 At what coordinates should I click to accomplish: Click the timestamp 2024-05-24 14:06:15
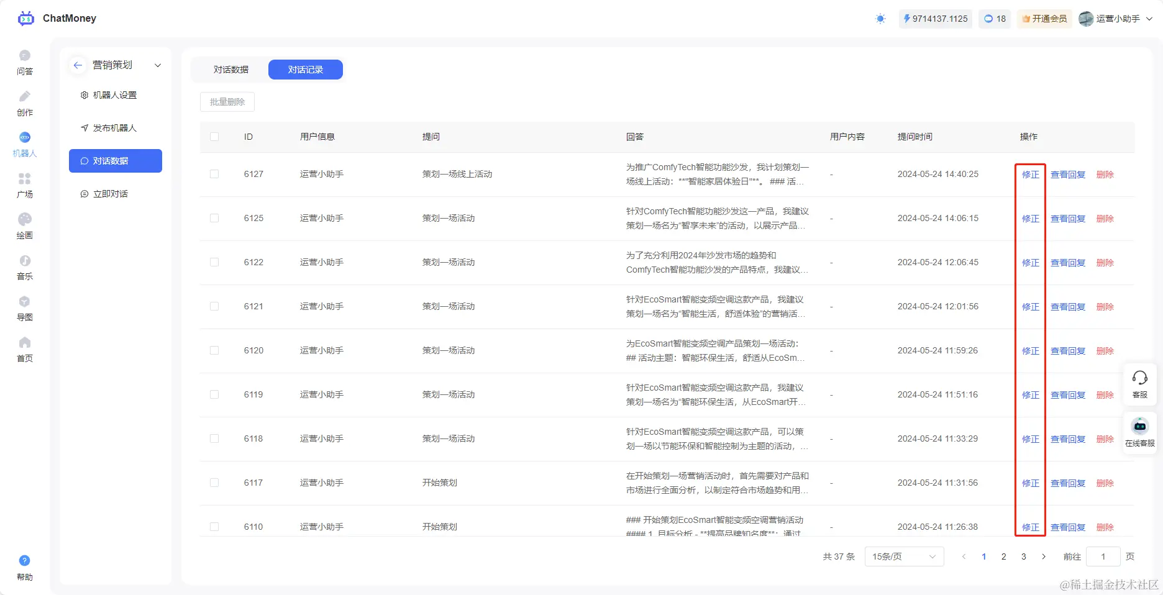pos(938,218)
